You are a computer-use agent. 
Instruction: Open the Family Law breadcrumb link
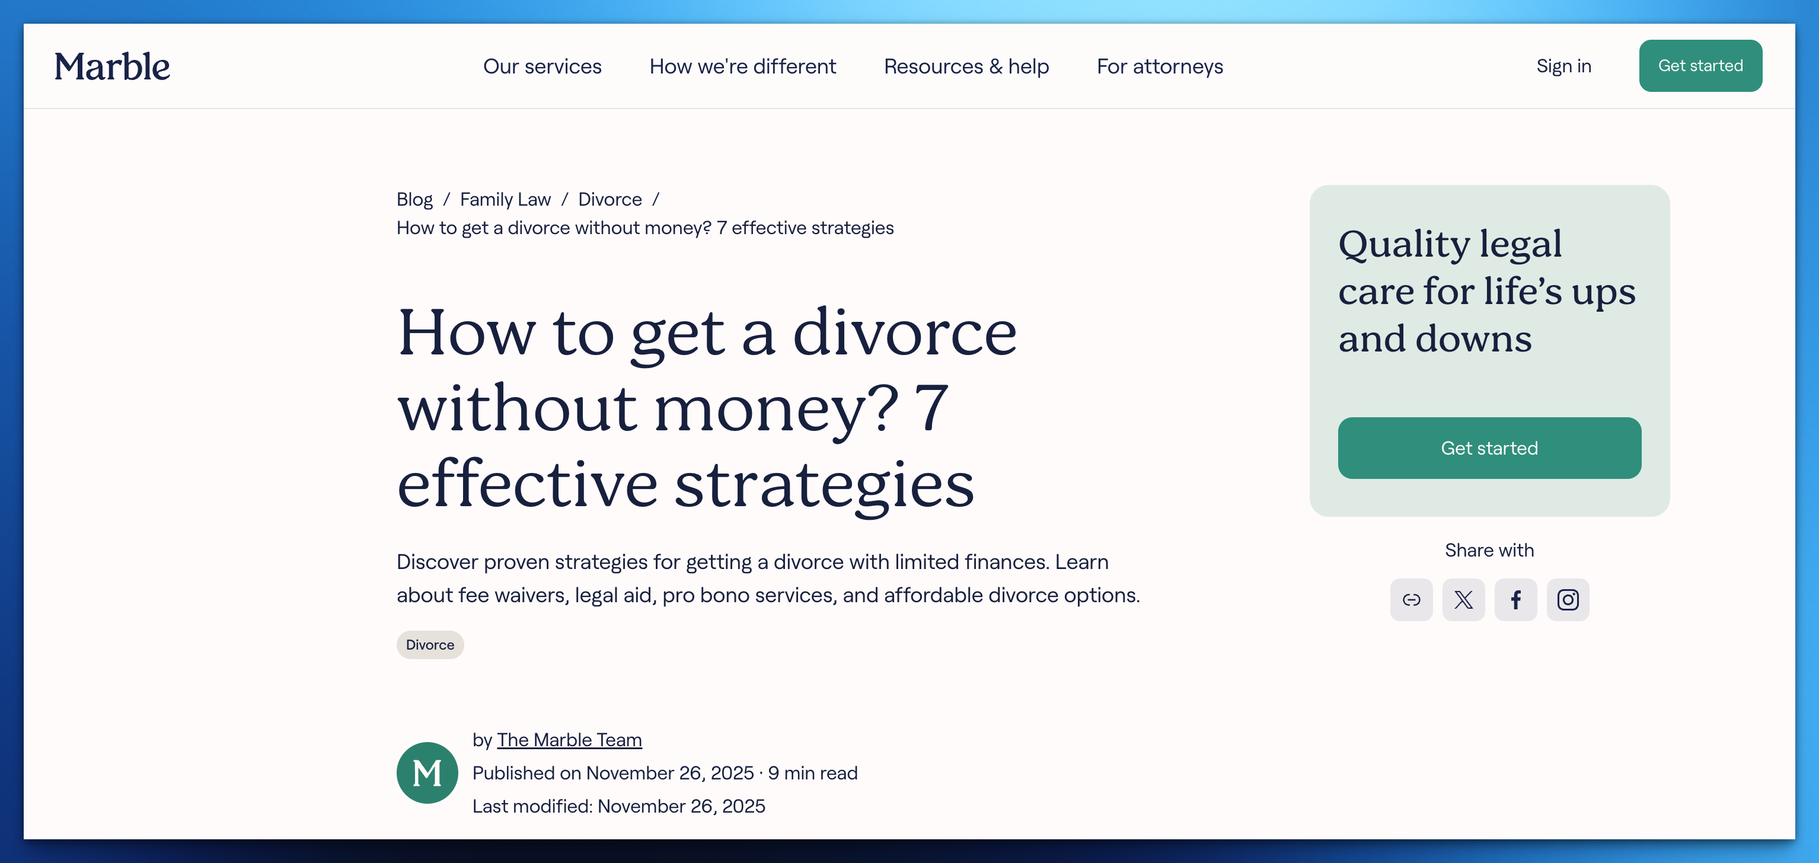(505, 199)
